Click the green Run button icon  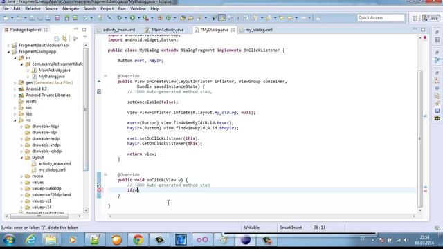tap(132, 18)
